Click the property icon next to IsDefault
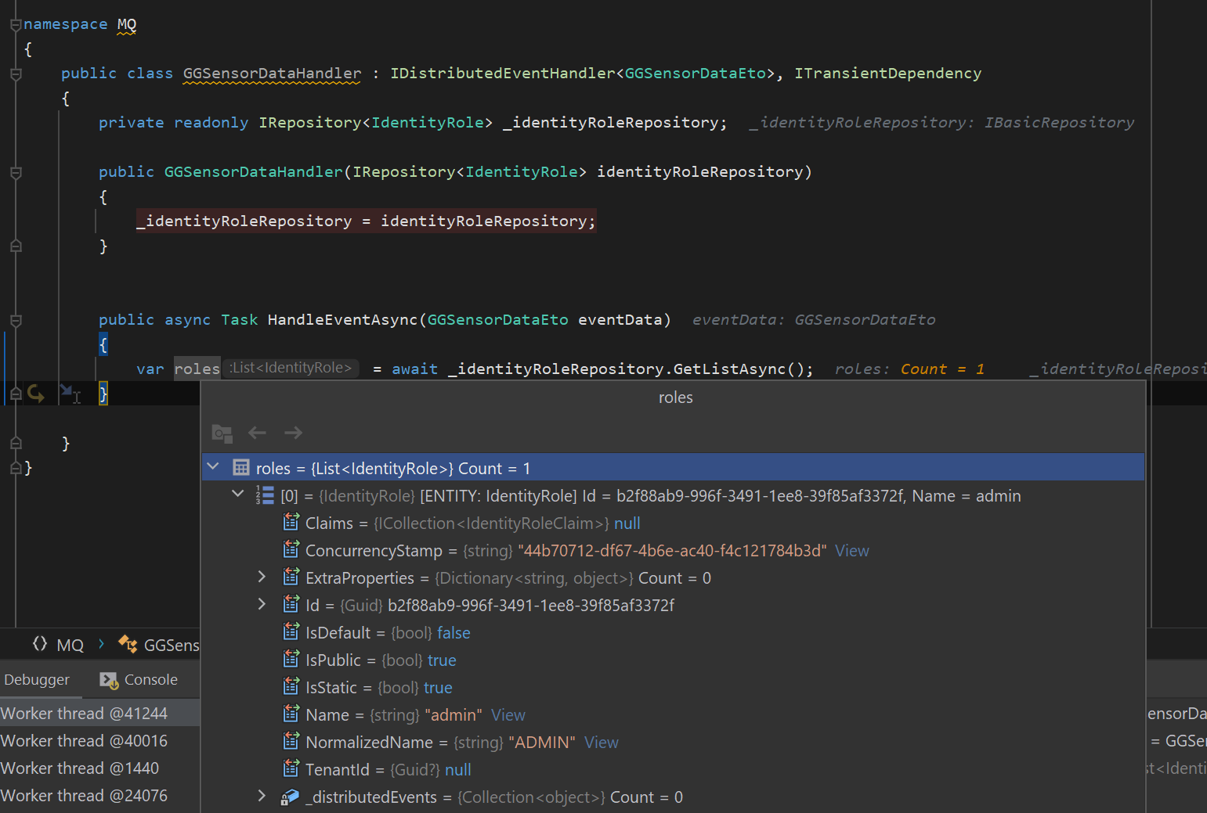 [291, 632]
